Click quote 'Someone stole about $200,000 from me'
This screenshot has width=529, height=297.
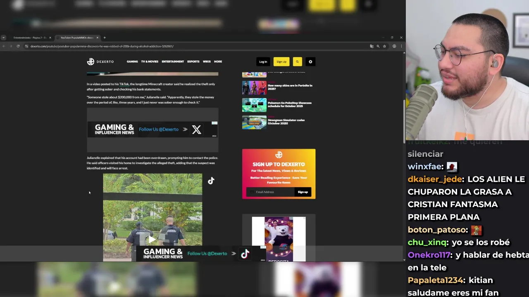click(150, 100)
